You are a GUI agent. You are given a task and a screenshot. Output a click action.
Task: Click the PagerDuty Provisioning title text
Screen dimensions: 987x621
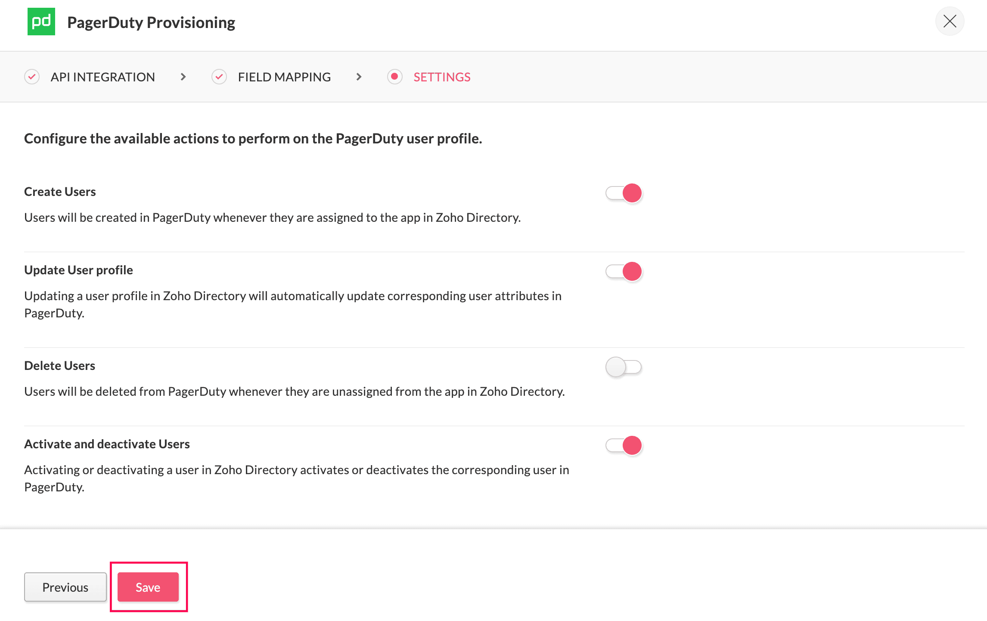(151, 22)
